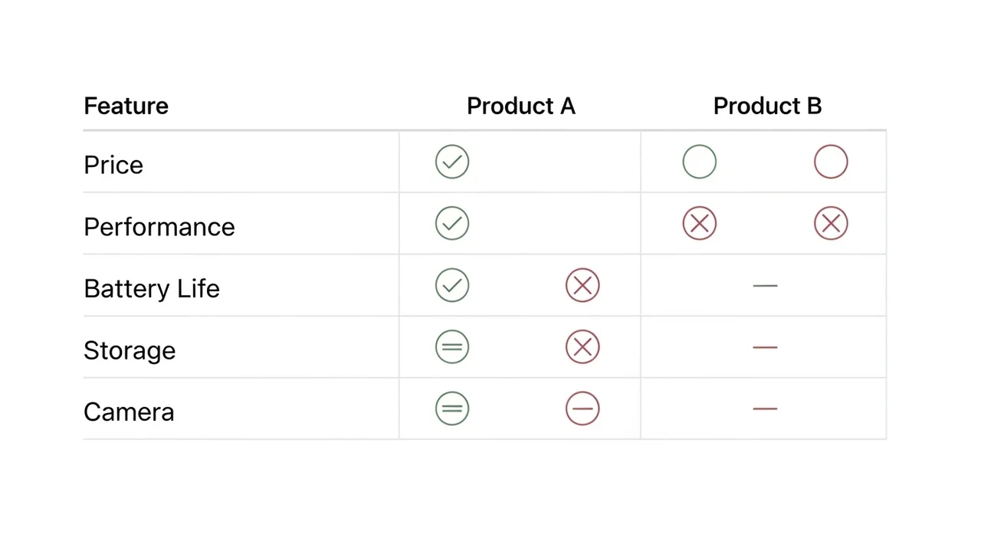Select the green equals icon in the Storage row
981x535 pixels.
(x=452, y=347)
